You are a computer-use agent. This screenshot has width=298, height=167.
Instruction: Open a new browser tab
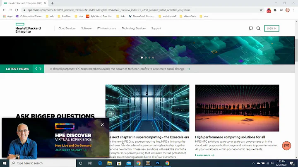(x=52, y=3)
